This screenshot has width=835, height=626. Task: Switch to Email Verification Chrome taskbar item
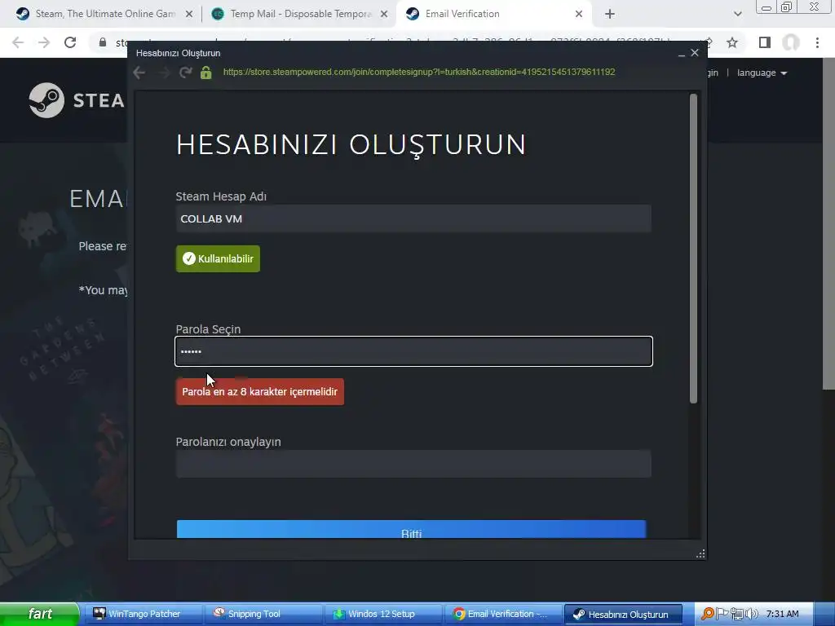[x=503, y=614]
